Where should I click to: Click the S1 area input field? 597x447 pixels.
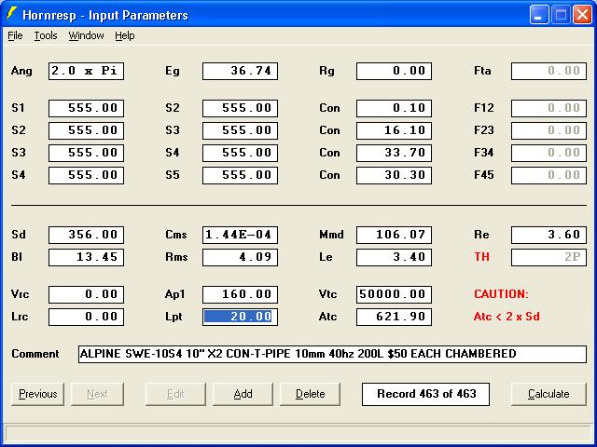click(x=86, y=108)
